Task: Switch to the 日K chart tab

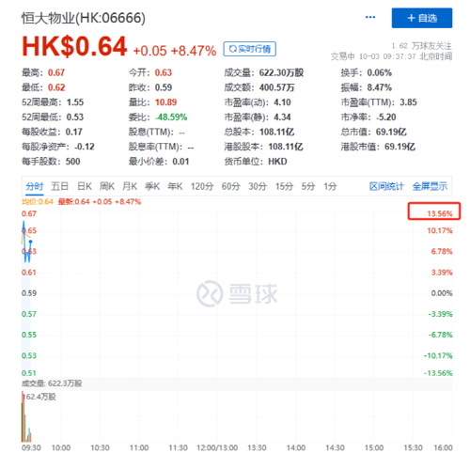Action: [85, 186]
